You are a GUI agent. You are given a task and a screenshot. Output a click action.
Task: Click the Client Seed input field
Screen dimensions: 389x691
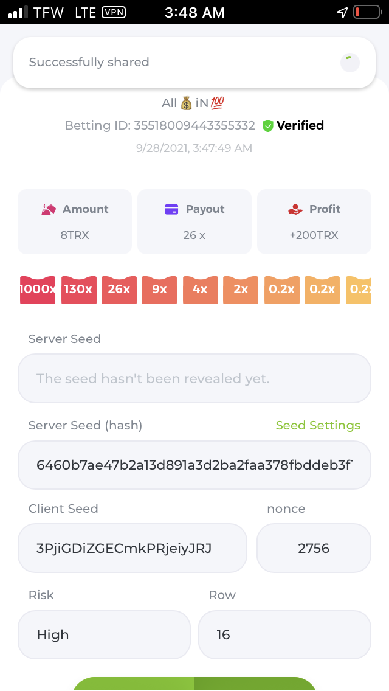click(133, 548)
